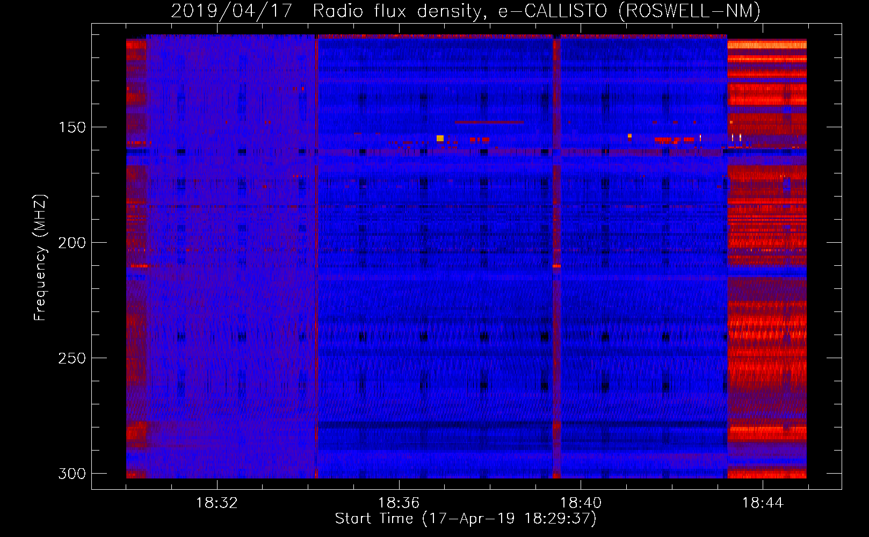Click the 'Start Time (17-Apr-19 18:29:37)' label

pyautogui.click(x=466, y=519)
